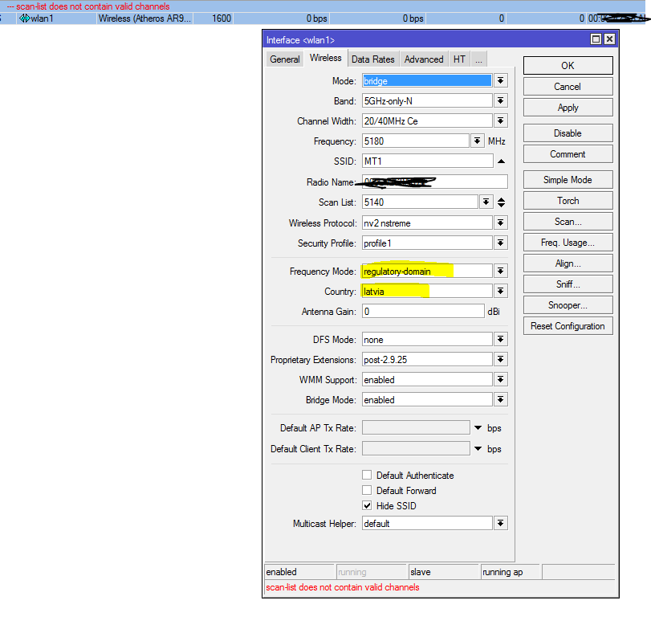Viewport: 651px width, 629px height.
Task: Open the Snooper... tool
Action: click(x=568, y=305)
